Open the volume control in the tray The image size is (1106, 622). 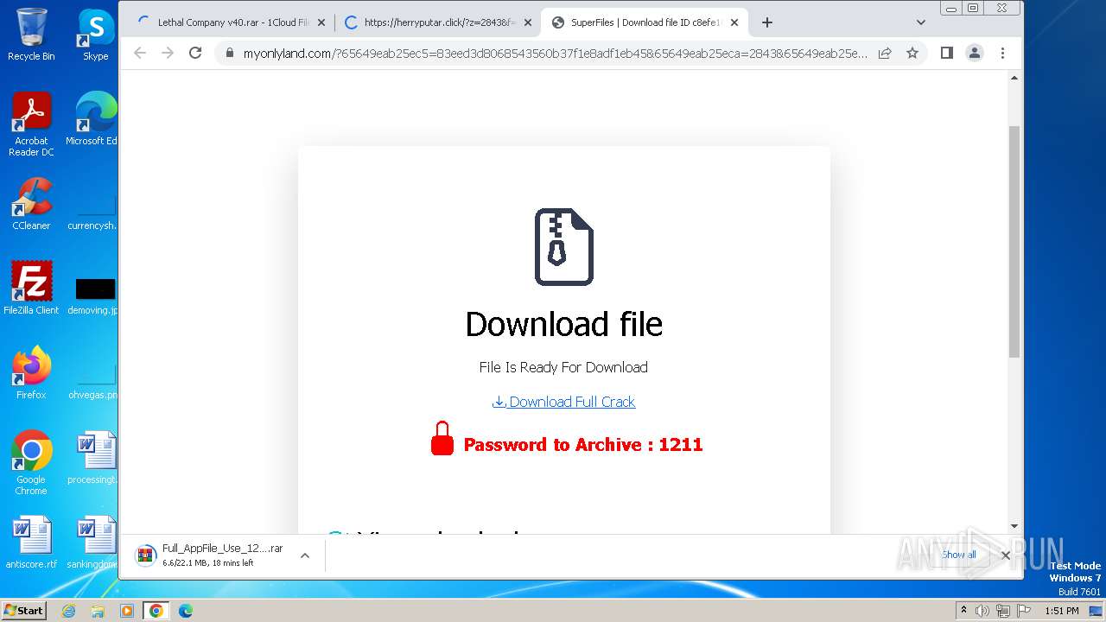[x=983, y=611]
